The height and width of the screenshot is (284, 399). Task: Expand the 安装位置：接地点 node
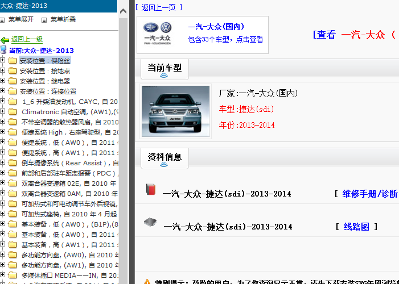click(x=2, y=70)
